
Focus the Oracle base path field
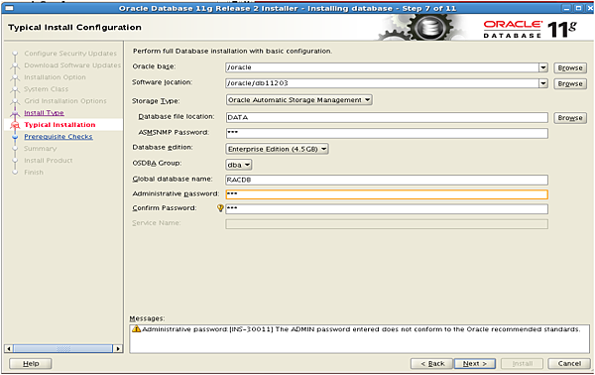[x=382, y=67]
